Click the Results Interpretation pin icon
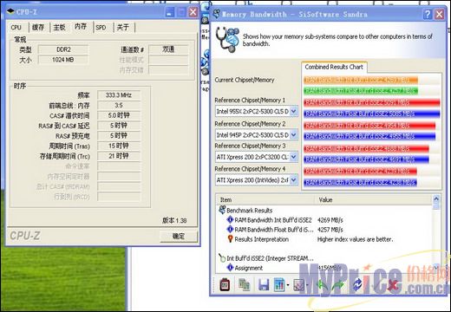The image size is (451, 312). (230, 239)
